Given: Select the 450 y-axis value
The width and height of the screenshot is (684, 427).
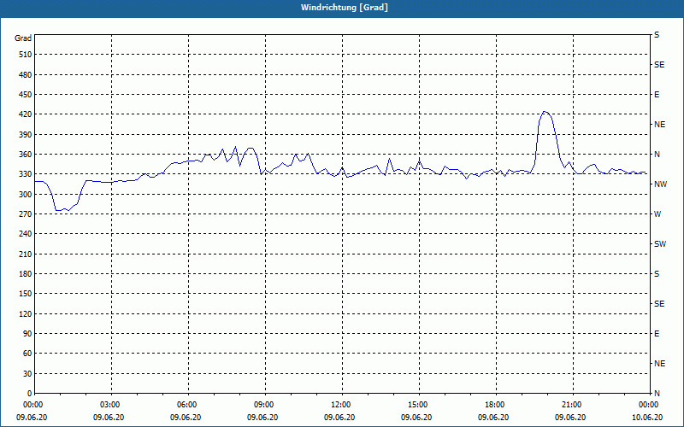Looking at the screenshot, I should point(26,95).
